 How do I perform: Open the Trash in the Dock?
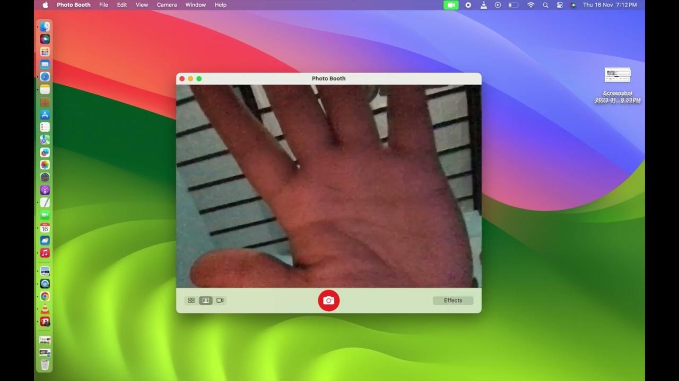point(45,365)
